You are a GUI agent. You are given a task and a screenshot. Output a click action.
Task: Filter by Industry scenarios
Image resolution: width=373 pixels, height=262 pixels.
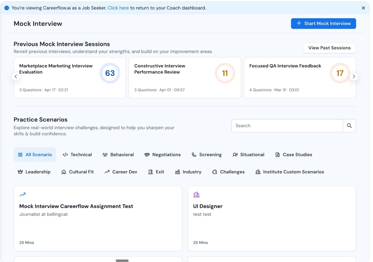point(188,172)
